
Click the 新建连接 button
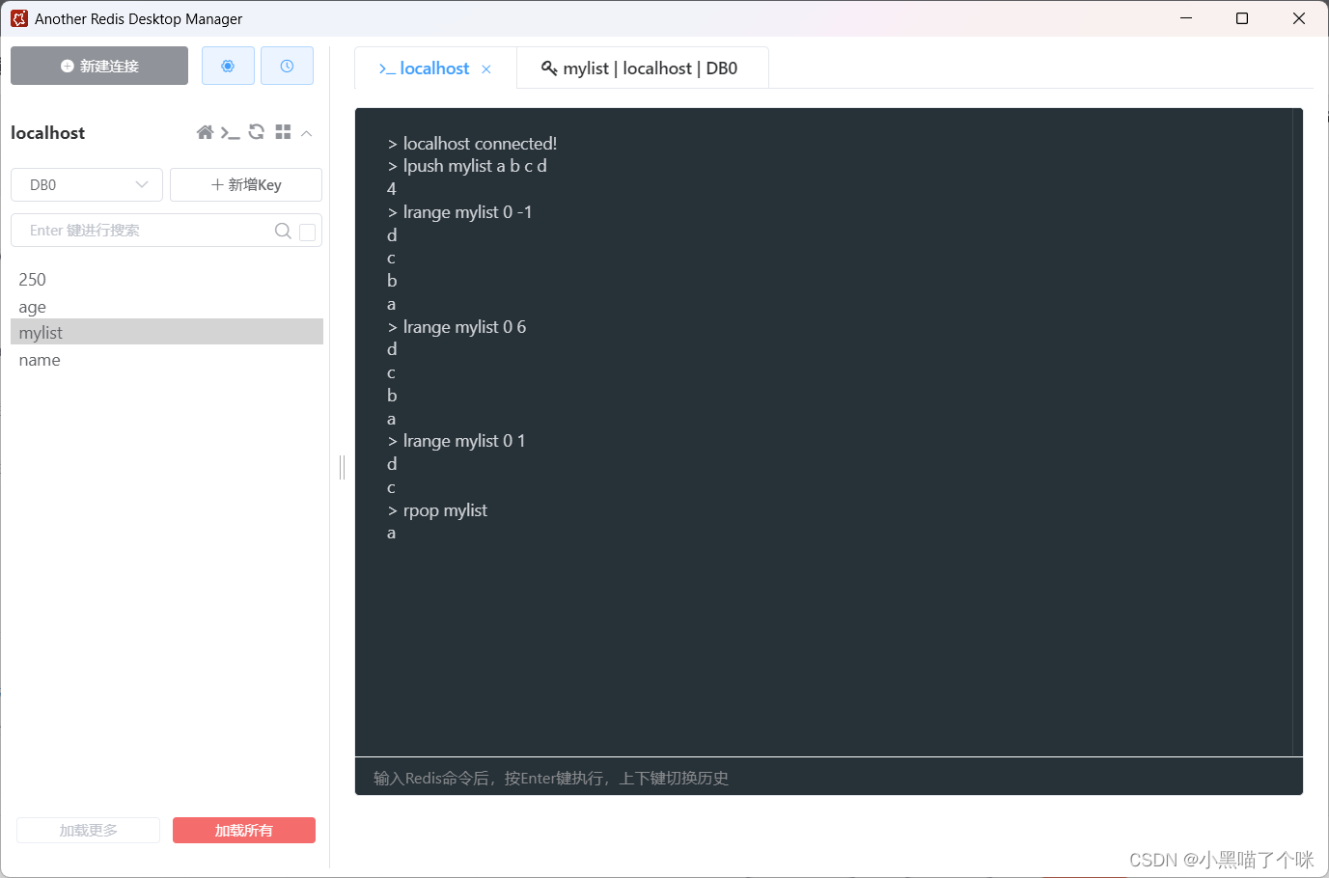coord(98,65)
